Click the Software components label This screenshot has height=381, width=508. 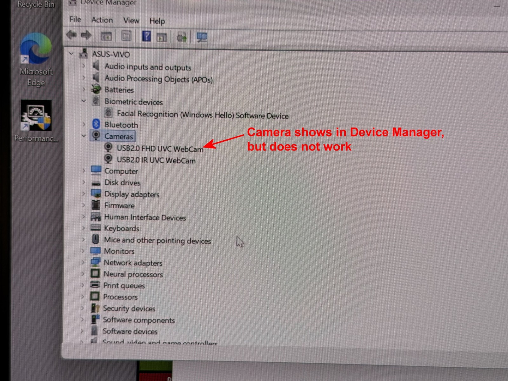click(139, 320)
